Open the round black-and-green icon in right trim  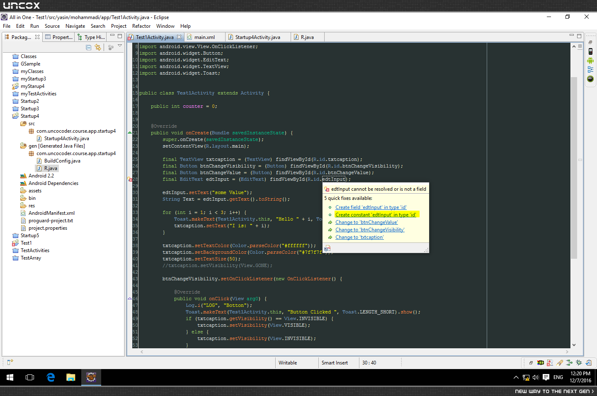click(590, 79)
